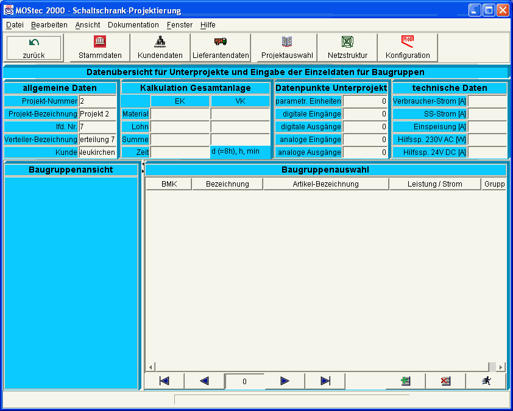513x411 pixels.
Task: Jump to last record in navigator
Action: click(325, 381)
